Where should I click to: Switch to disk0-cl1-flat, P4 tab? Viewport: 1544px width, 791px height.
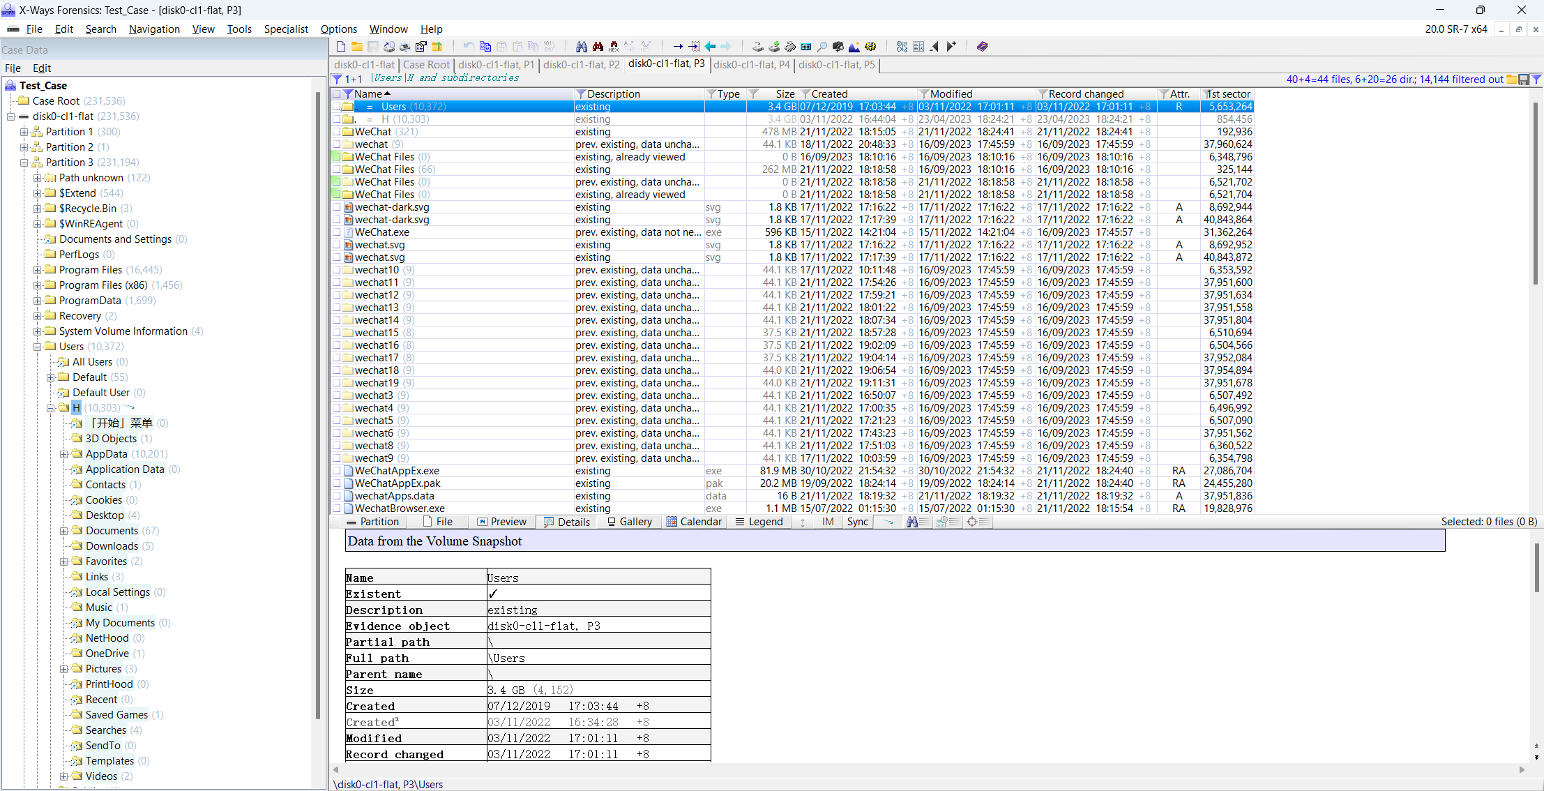pos(752,65)
